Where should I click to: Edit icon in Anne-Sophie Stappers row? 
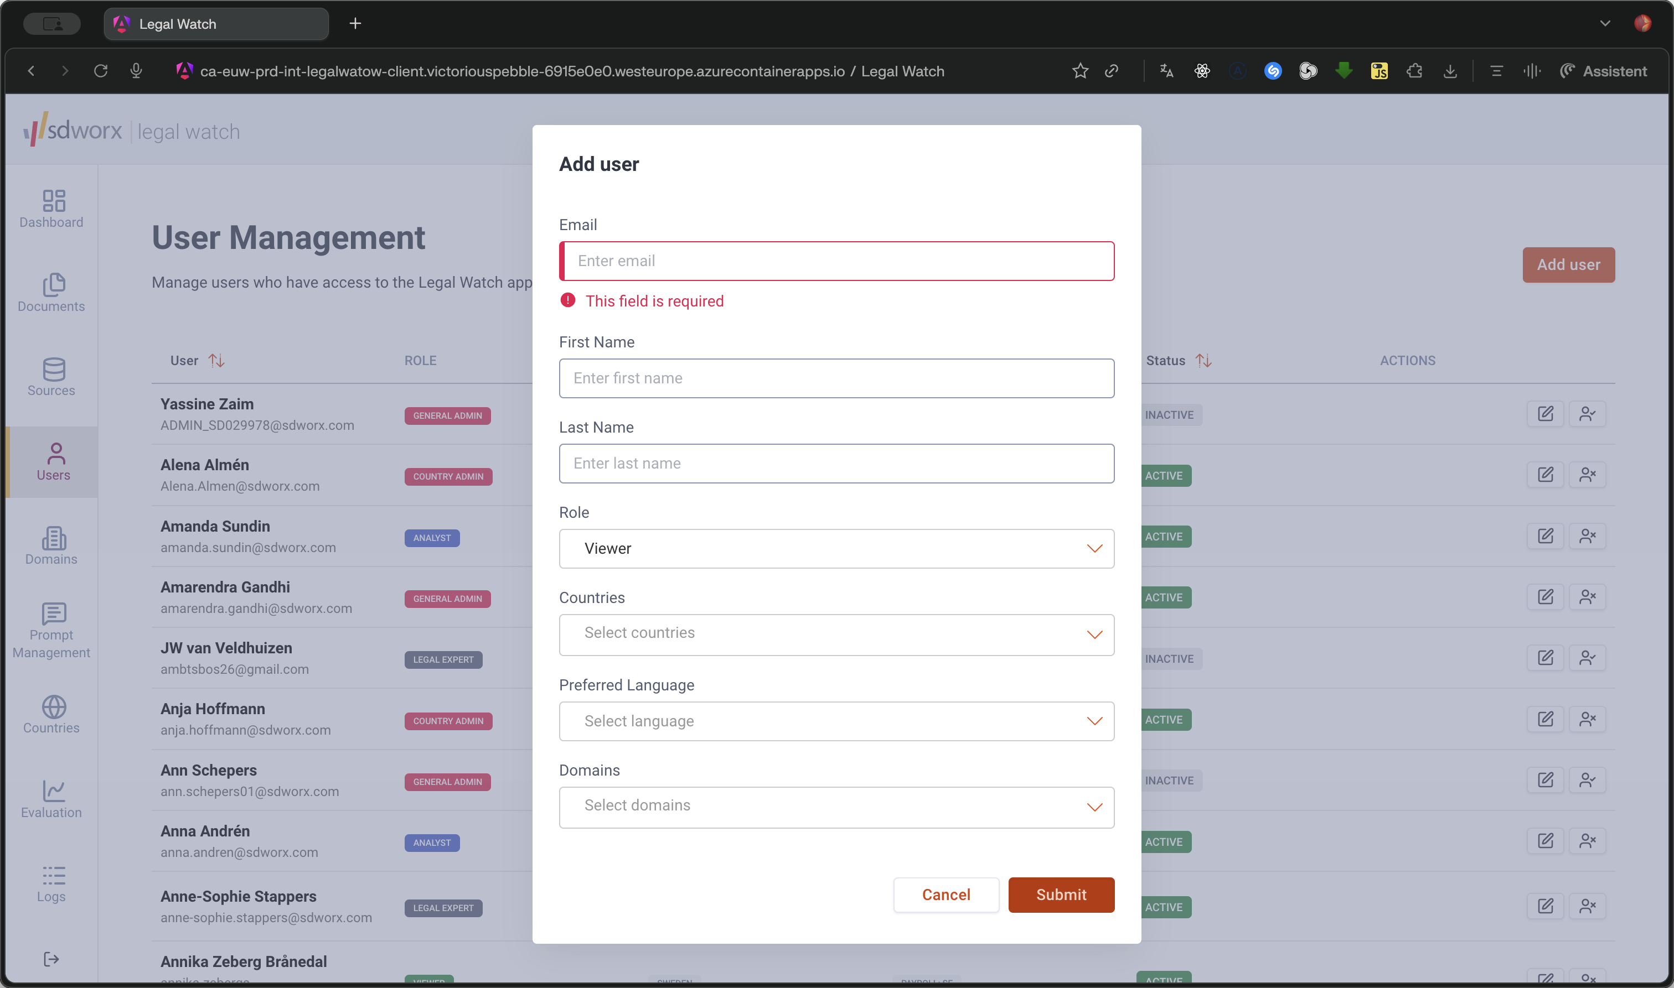pos(1546,906)
